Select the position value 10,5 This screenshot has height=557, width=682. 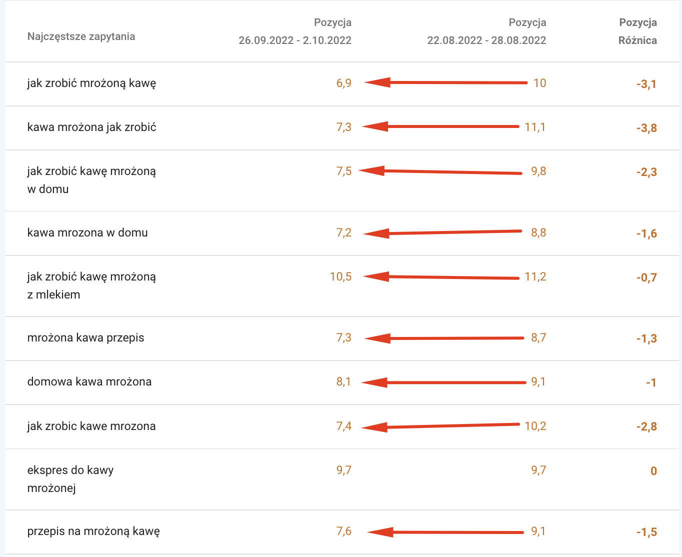340,276
